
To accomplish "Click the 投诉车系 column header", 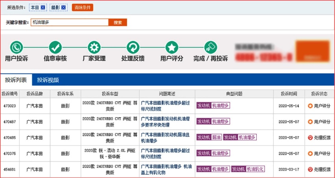I will (x=65, y=94).
